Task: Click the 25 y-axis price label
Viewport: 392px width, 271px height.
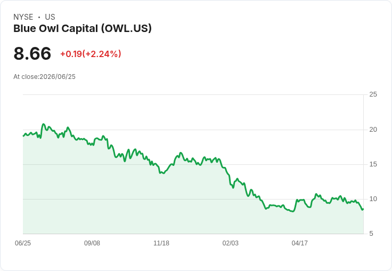Action: click(373, 94)
